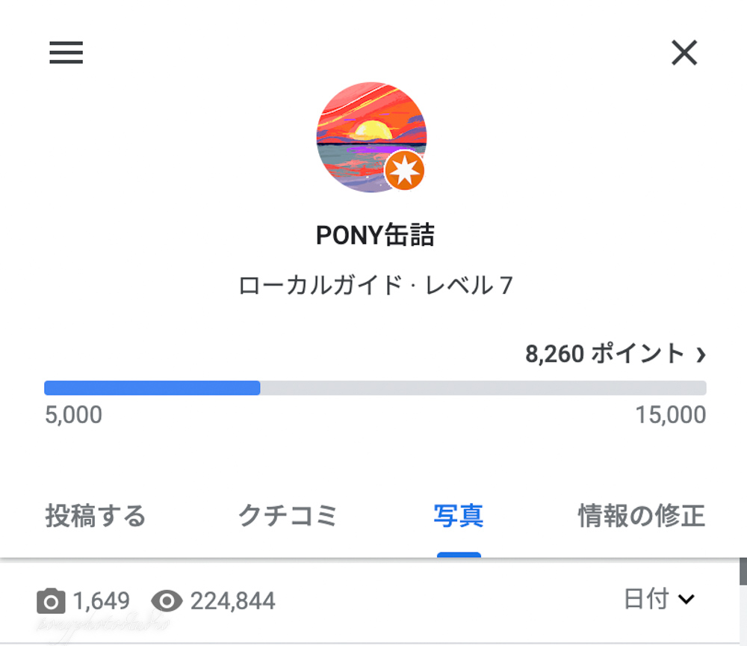Click the ローカルガイド・レベル 7 label

coord(376,285)
